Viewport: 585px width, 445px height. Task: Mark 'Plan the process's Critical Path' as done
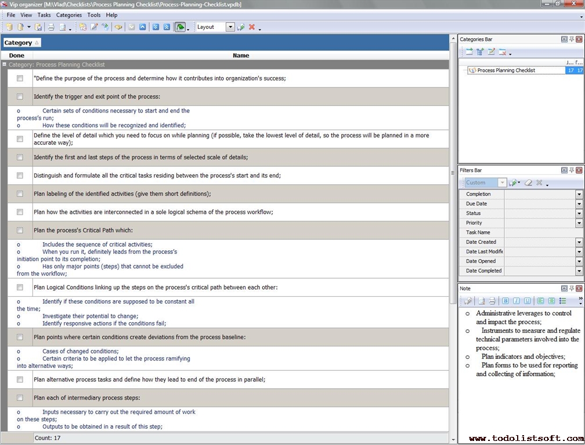coord(20,231)
